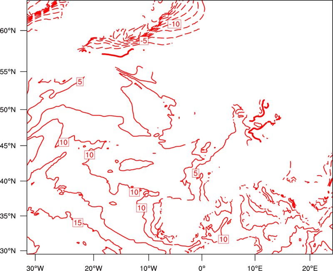The height and width of the screenshot is (271, 333).
Task: Select the 30°W longitude axis label
Action: (35, 268)
